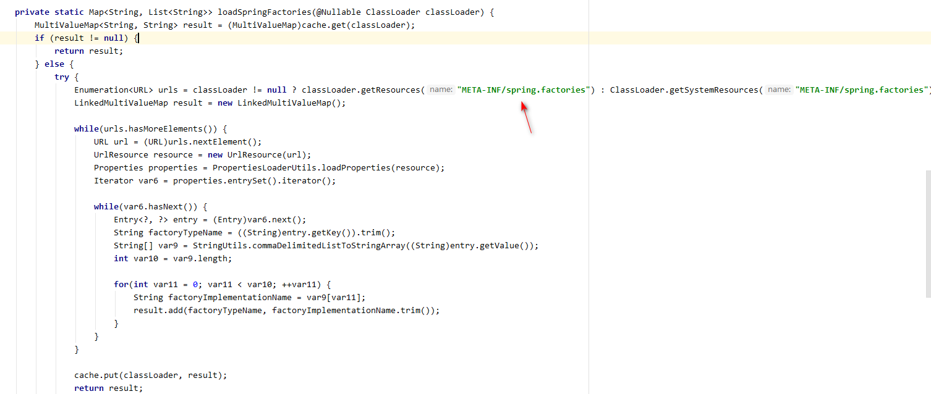The height and width of the screenshot is (394, 931).
Task: Click the var9[var11] array access
Action: click(x=334, y=297)
